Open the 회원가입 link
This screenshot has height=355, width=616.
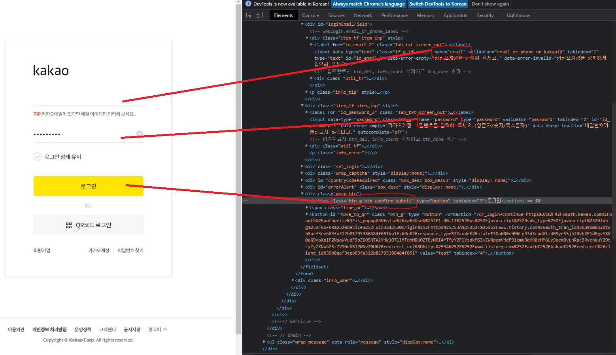(x=42, y=251)
